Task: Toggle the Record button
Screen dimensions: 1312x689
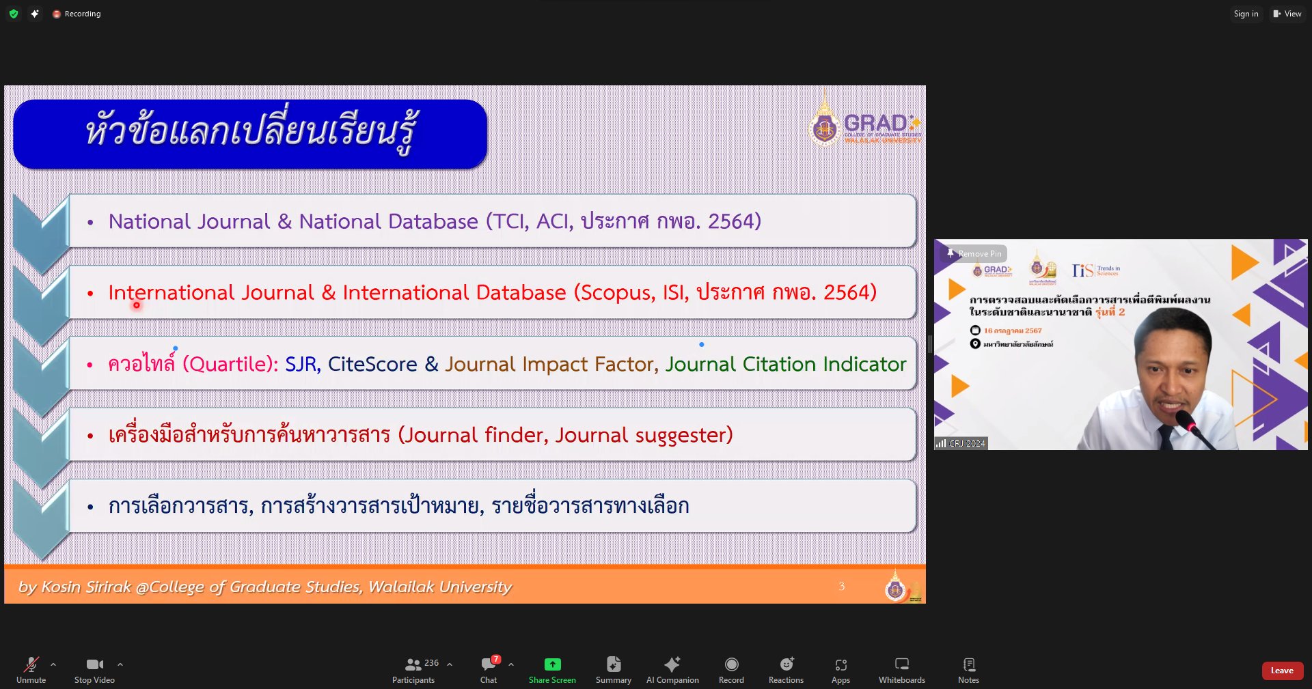Action: pyautogui.click(x=731, y=670)
